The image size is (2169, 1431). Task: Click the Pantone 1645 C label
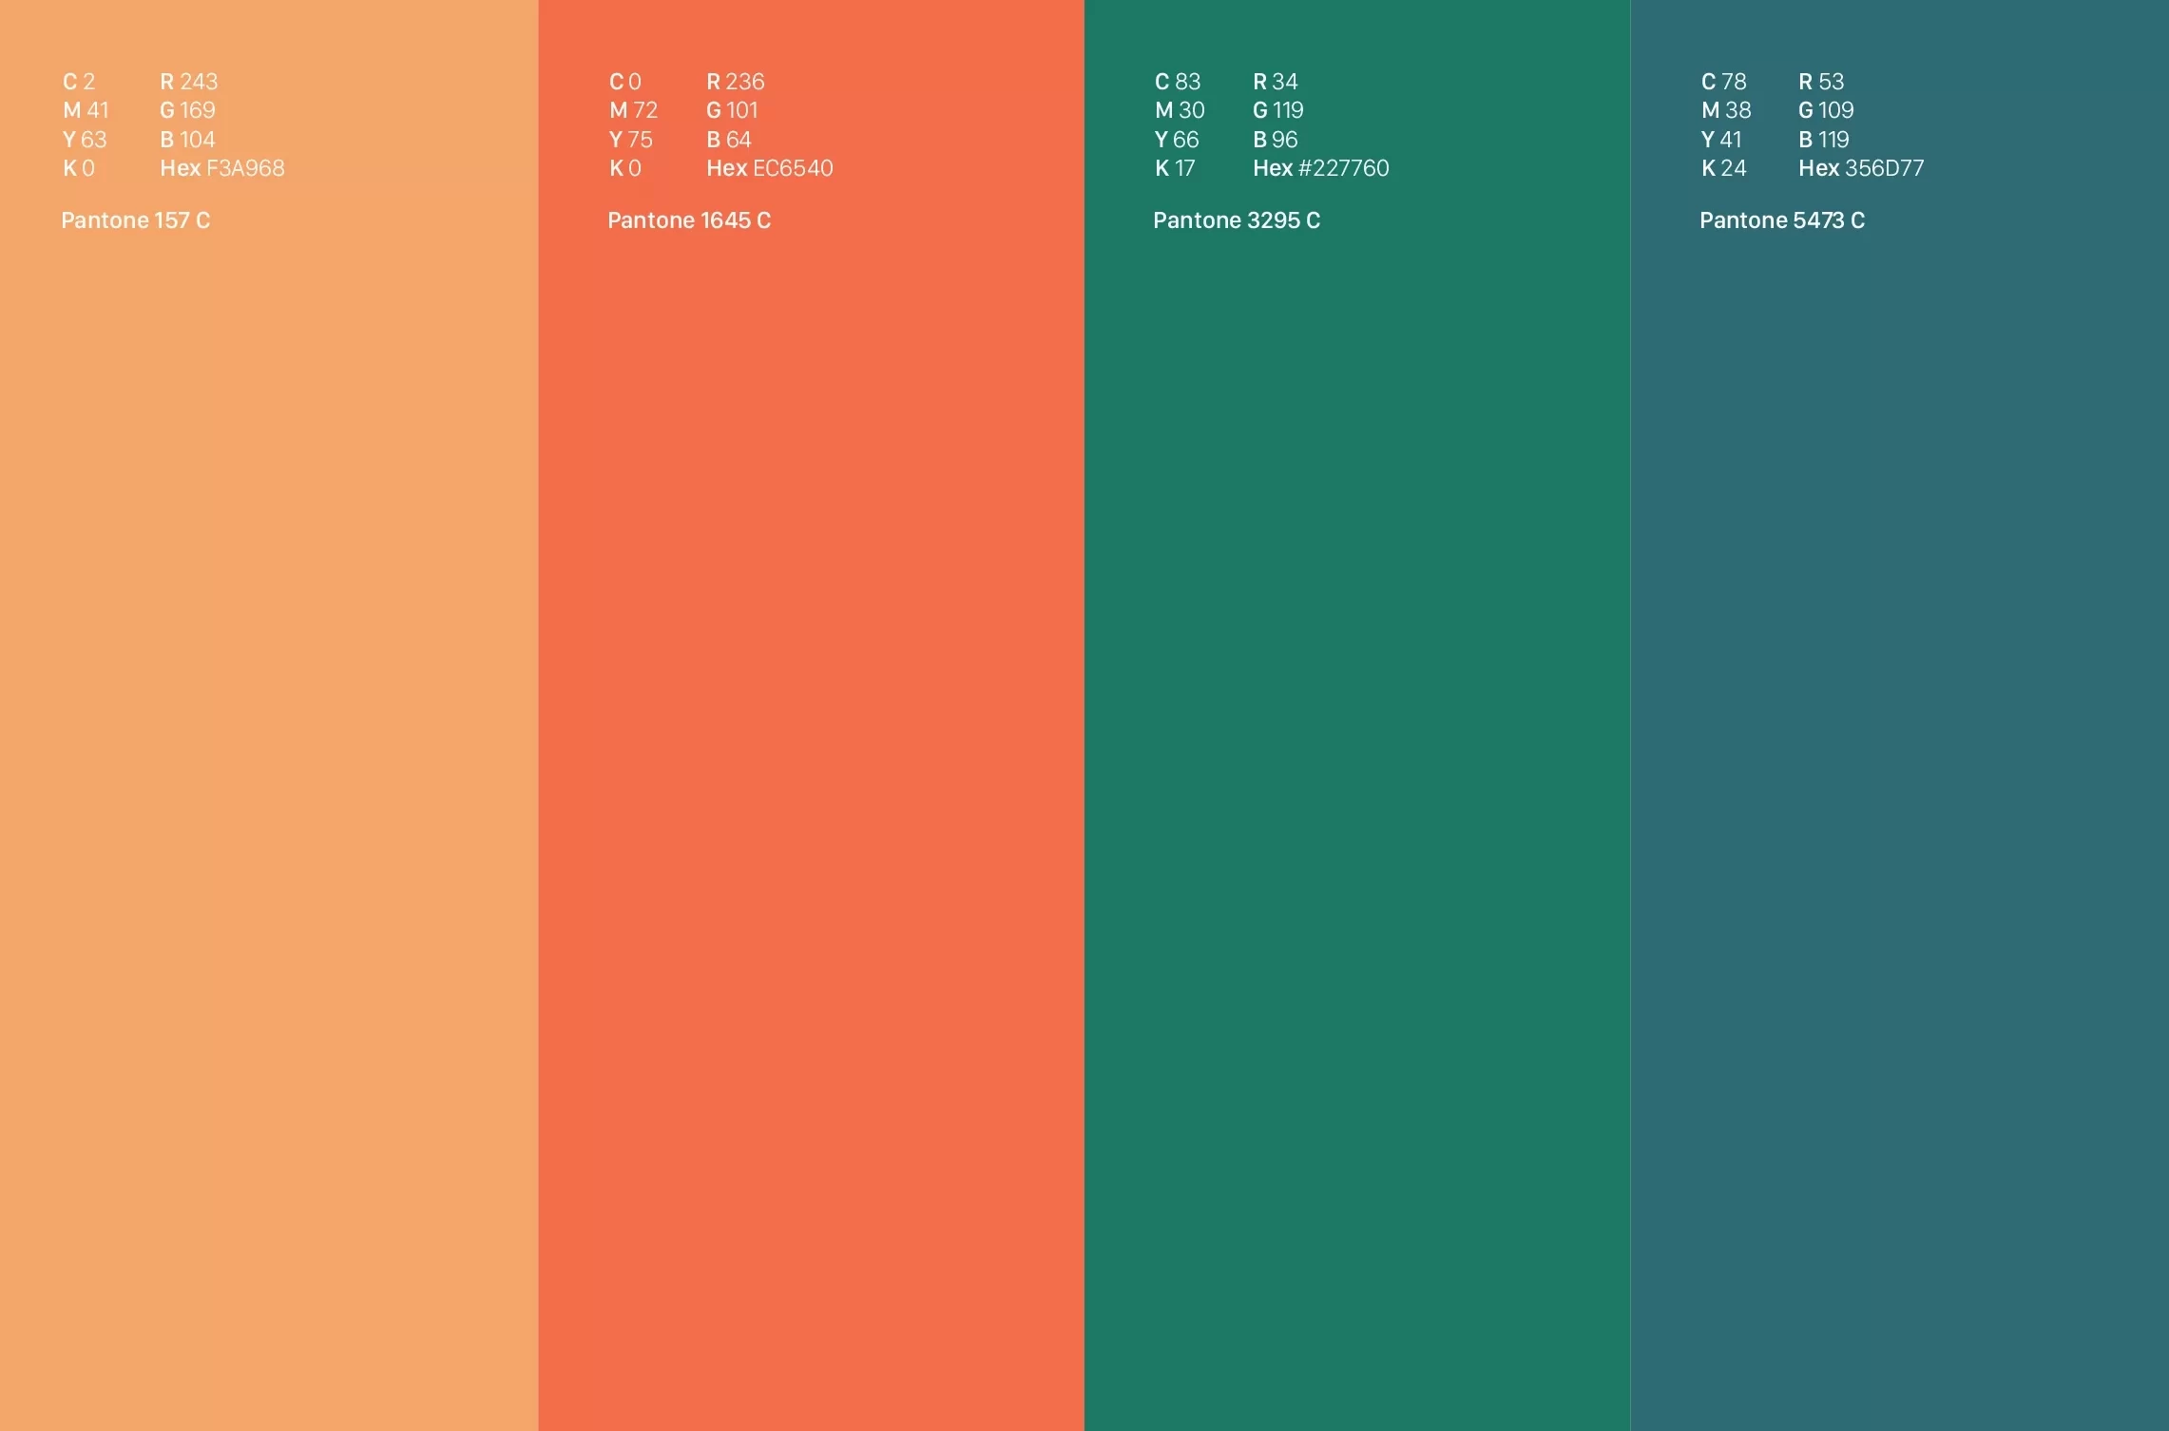coord(689,220)
